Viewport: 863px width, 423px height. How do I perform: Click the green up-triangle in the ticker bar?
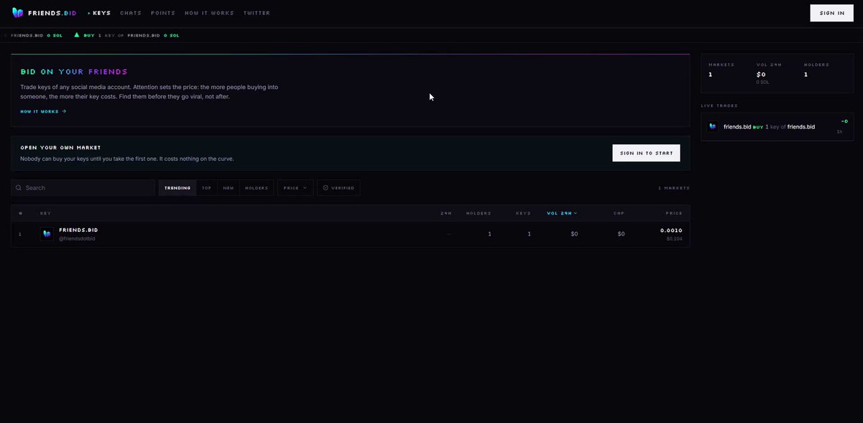coord(77,34)
